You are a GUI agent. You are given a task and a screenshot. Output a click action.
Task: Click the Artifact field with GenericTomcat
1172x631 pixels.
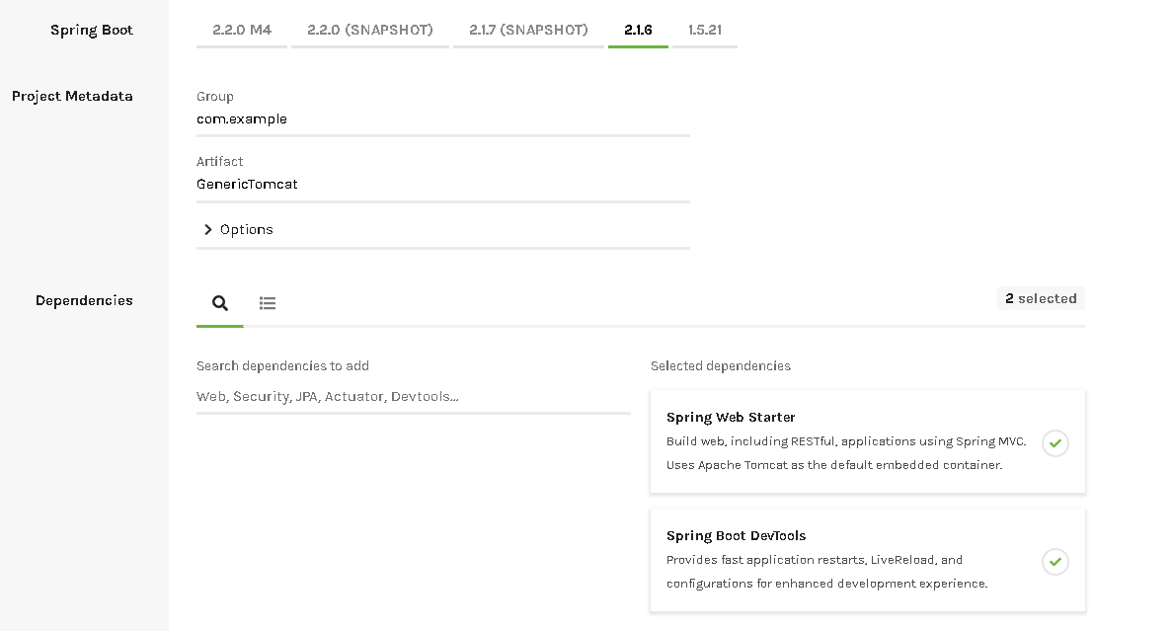[x=442, y=185]
